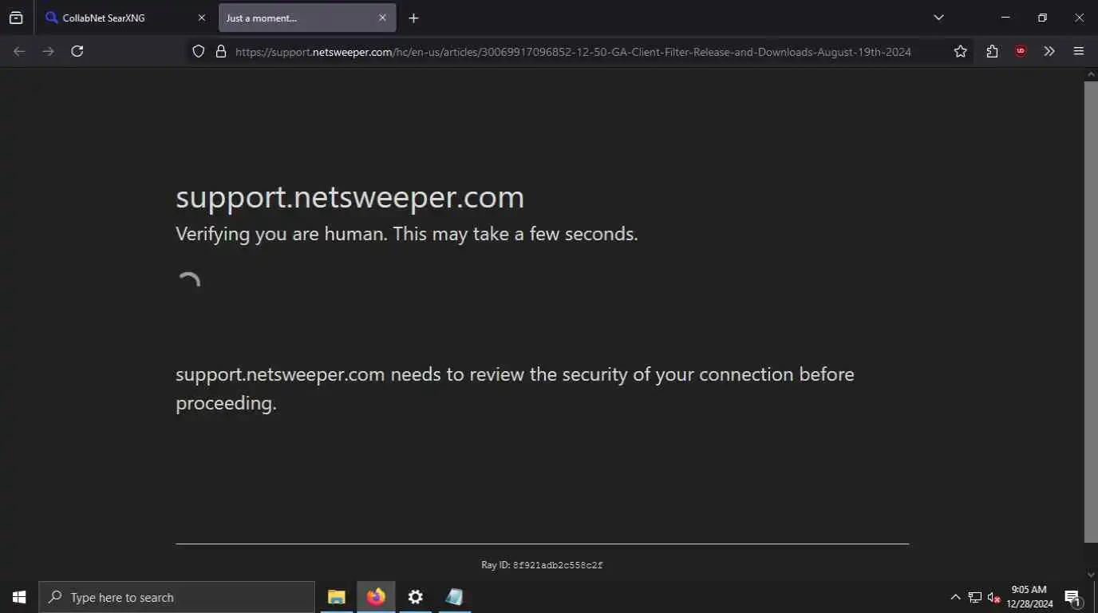Click the page vertical scrollbar thumb
The width and height of the screenshot is (1098, 613).
(x=1091, y=311)
